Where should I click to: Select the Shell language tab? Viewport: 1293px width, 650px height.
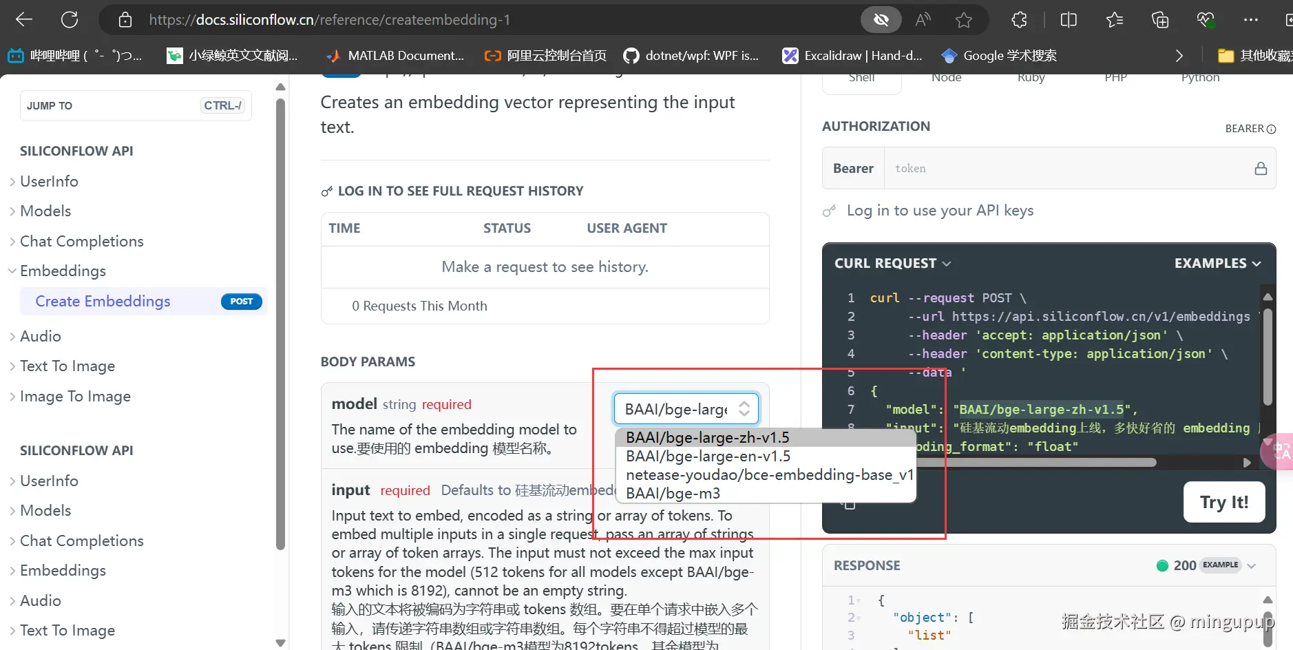coord(861,78)
